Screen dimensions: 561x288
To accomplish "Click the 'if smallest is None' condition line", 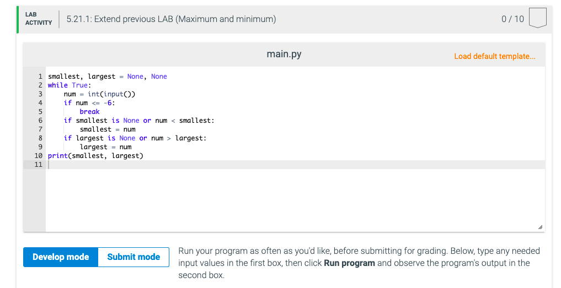I will (x=139, y=121).
